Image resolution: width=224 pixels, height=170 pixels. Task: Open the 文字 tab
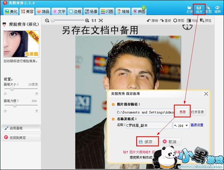(59, 12)
